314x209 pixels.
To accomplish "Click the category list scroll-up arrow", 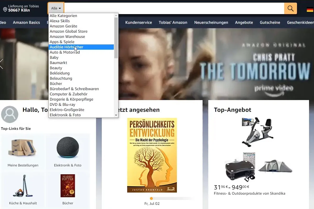I will tap(116, 16).
